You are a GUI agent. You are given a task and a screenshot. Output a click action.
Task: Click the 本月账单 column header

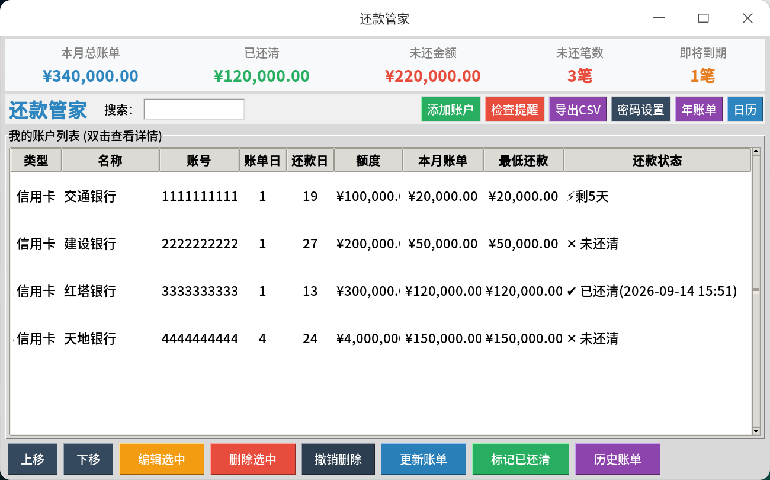click(x=443, y=160)
